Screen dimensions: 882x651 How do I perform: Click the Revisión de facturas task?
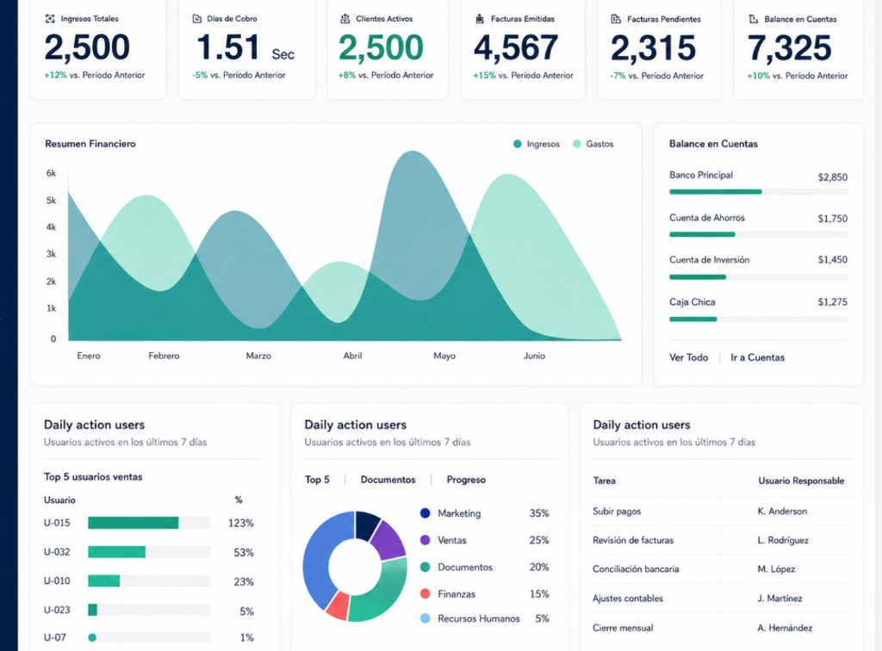click(633, 540)
